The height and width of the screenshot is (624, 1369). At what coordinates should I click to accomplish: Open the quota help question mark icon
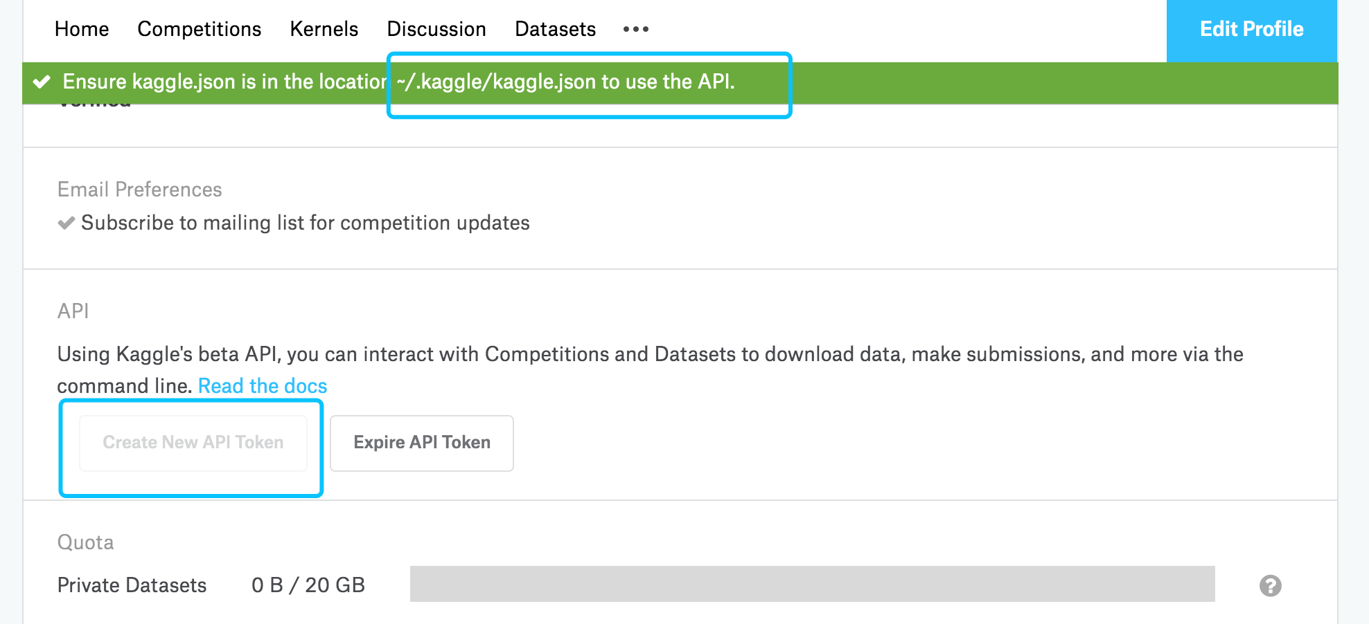coord(1271,586)
